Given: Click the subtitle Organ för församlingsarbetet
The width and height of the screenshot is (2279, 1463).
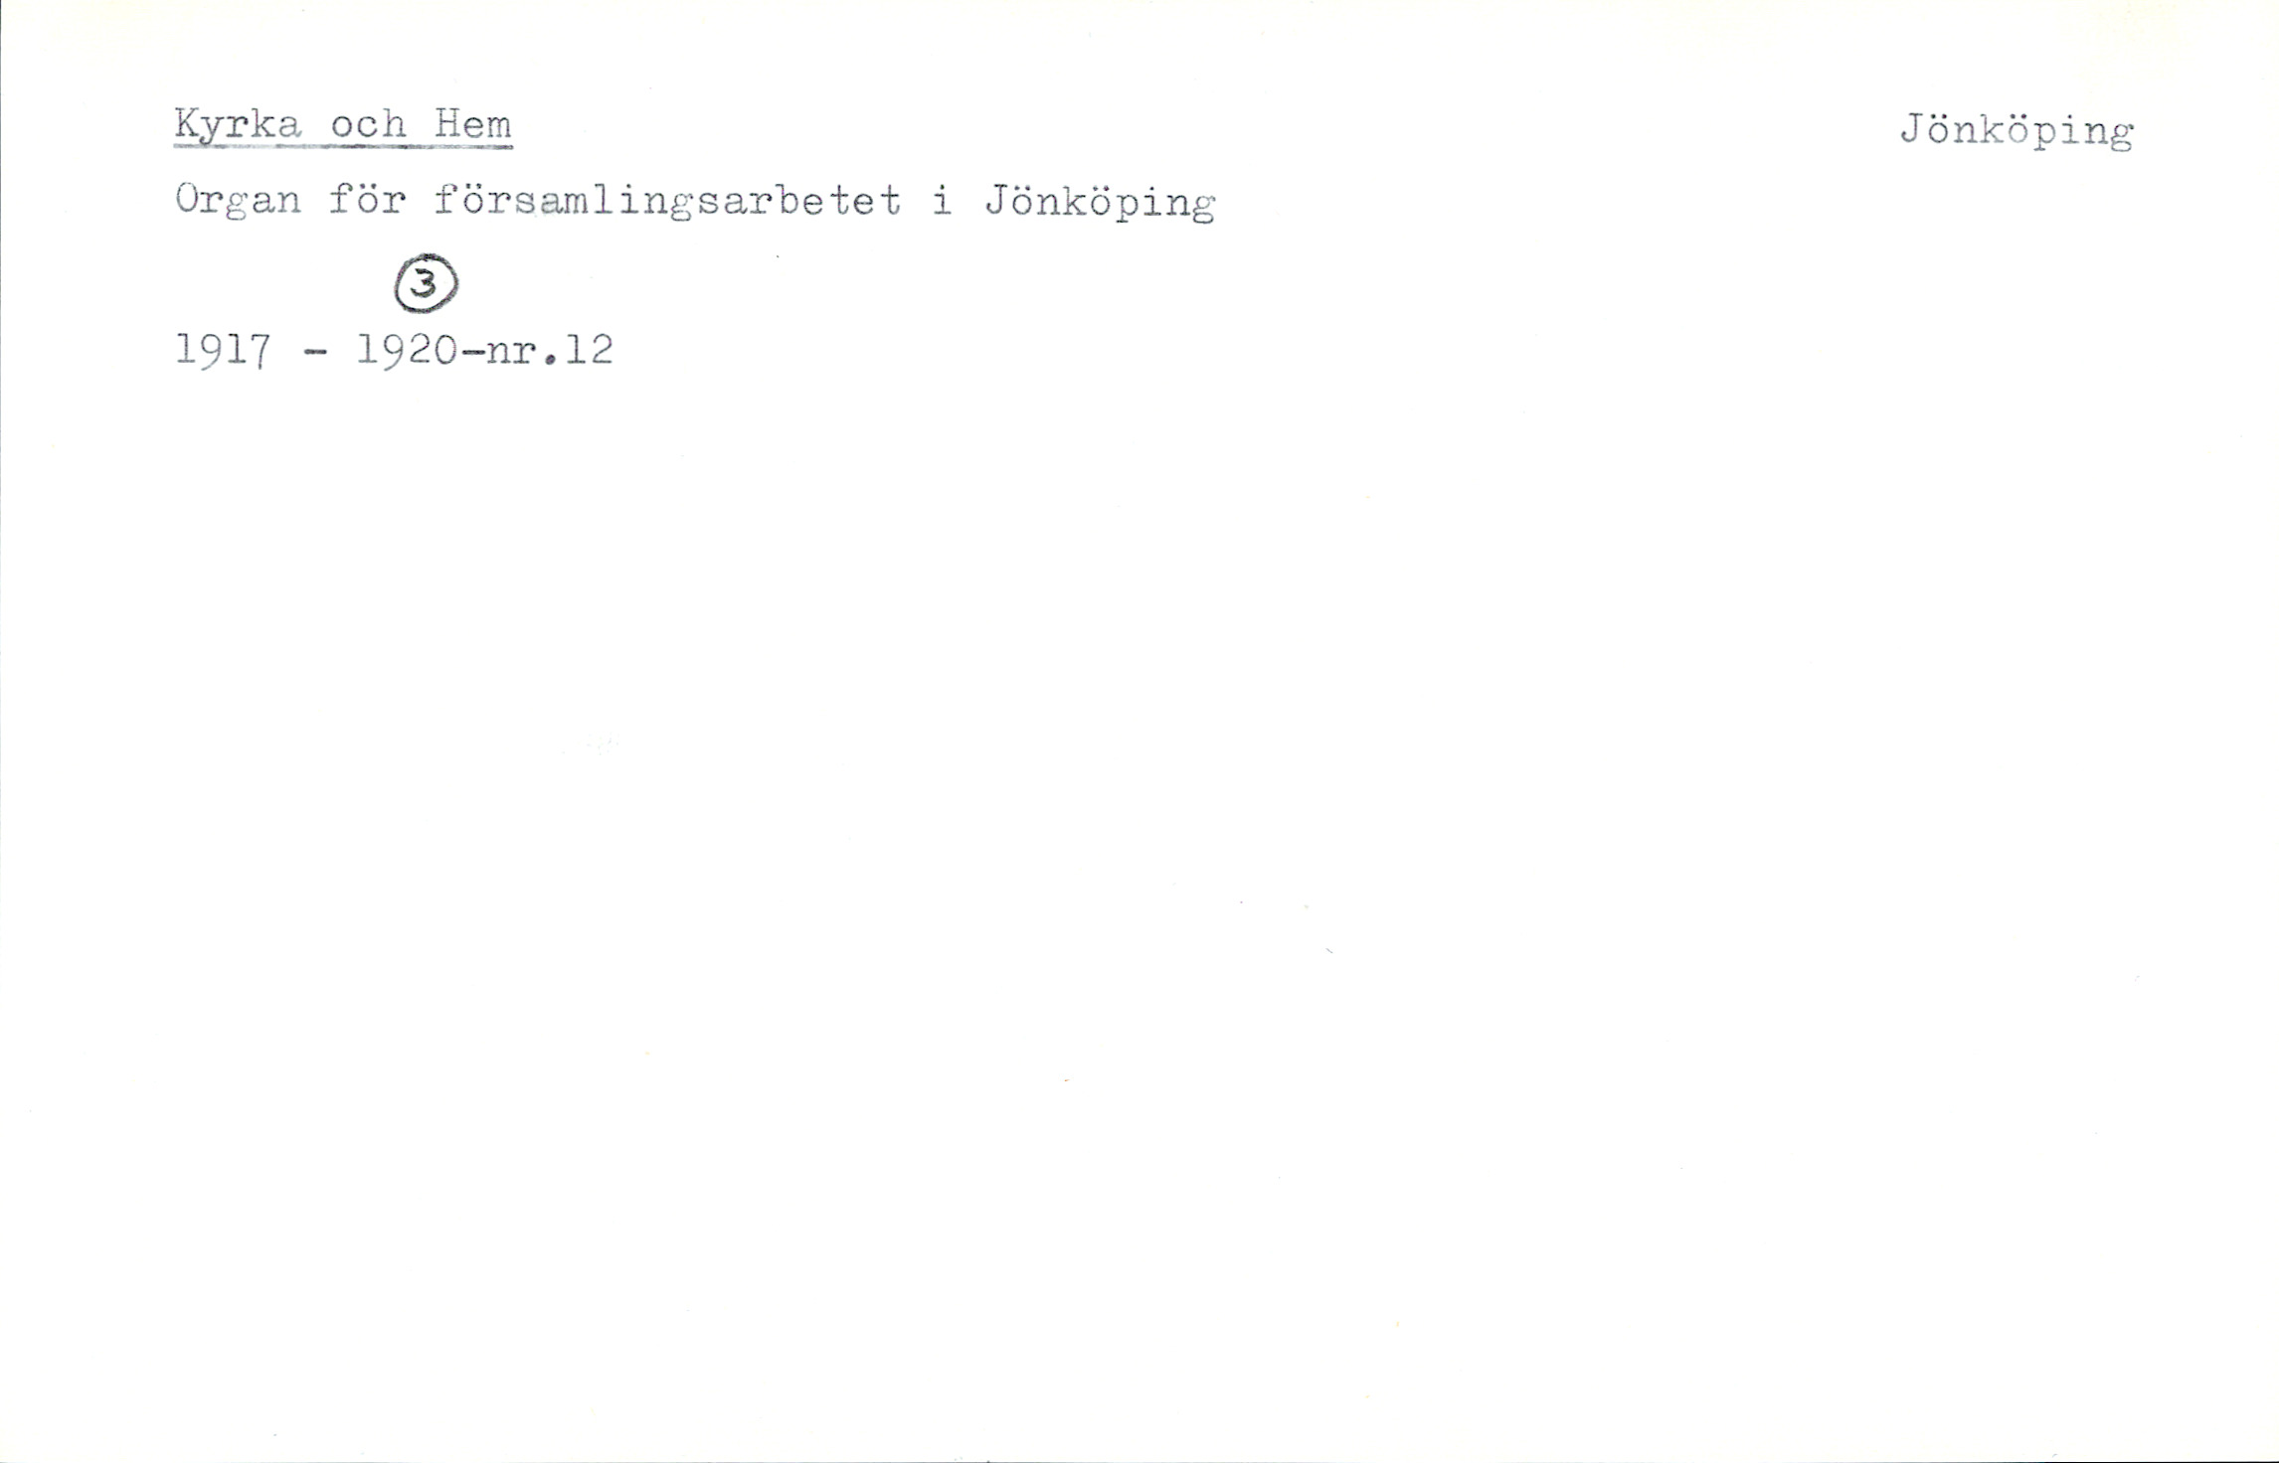Looking at the screenshot, I should click(x=538, y=202).
